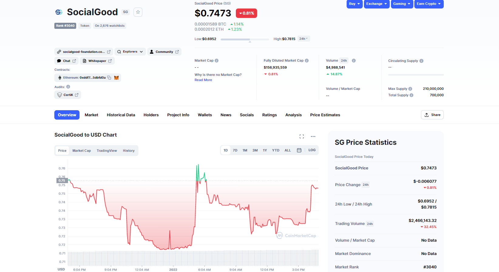Image resolution: width=499 pixels, height=272 pixels.
Task: Switch to the Historical Data tab
Action: point(121,115)
